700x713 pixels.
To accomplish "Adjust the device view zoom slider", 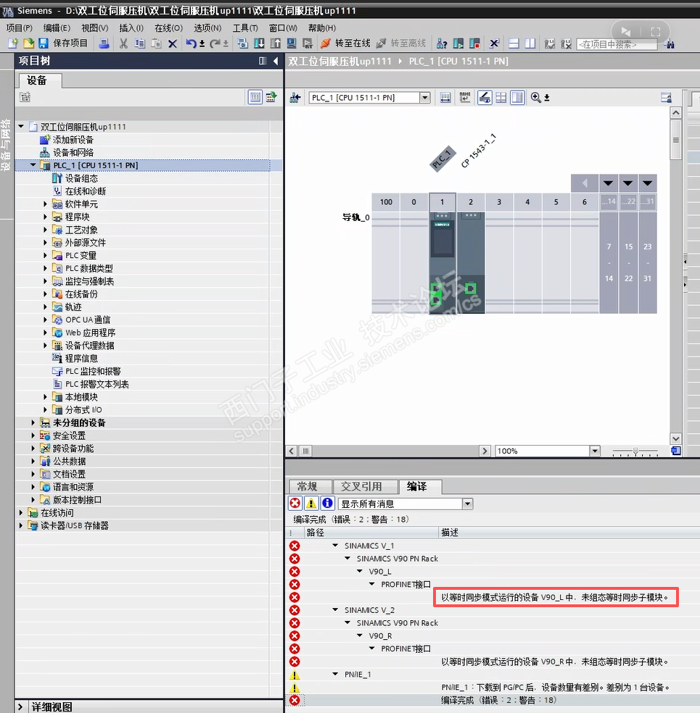I will click(x=635, y=451).
